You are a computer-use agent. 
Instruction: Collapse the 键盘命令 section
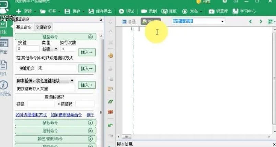(90, 37)
